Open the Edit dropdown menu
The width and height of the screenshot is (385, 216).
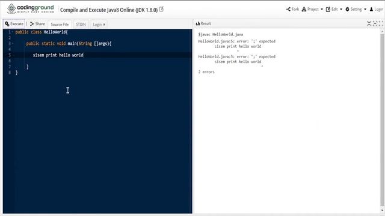334,10
